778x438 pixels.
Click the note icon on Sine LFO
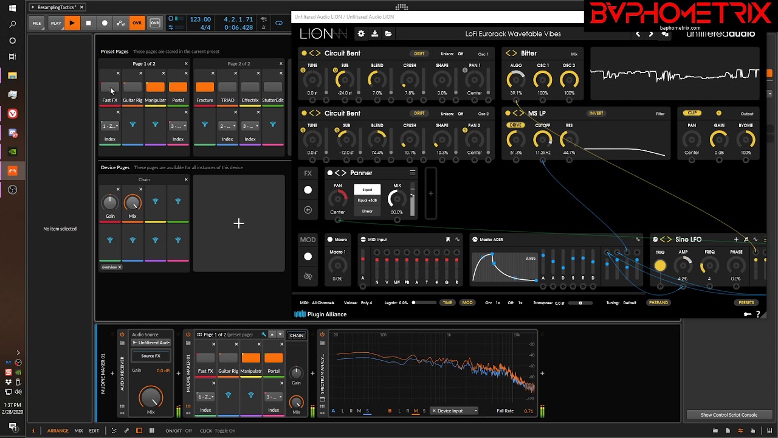746,240
